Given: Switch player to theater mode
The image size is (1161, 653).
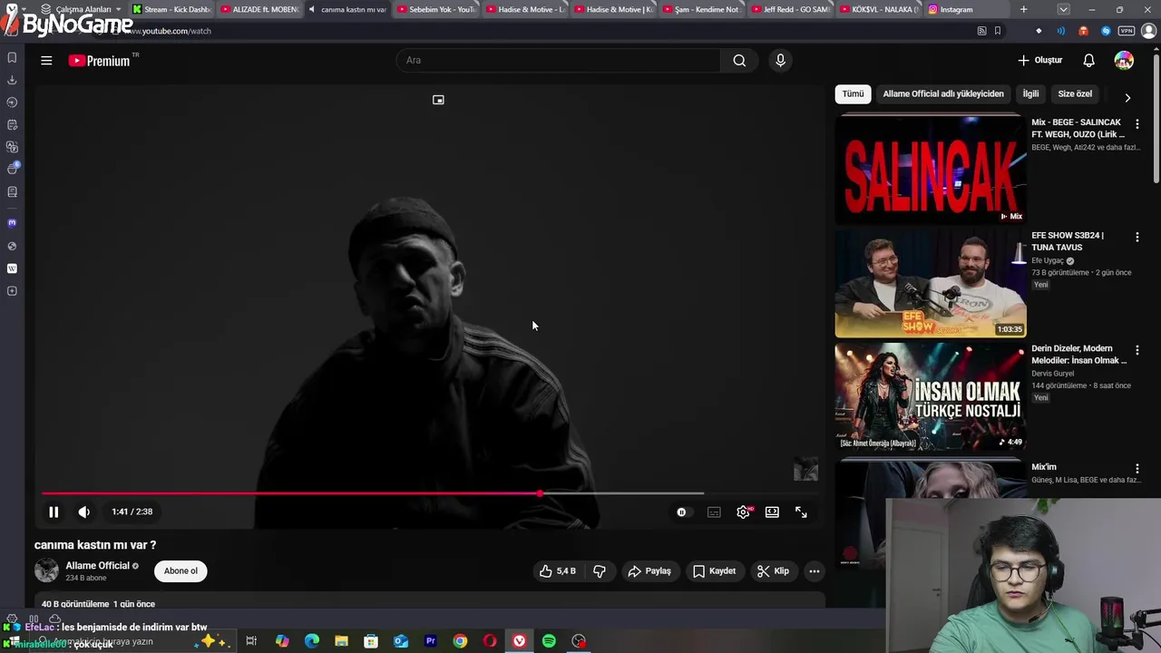Looking at the screenshot, I should [x=772, y=512].
